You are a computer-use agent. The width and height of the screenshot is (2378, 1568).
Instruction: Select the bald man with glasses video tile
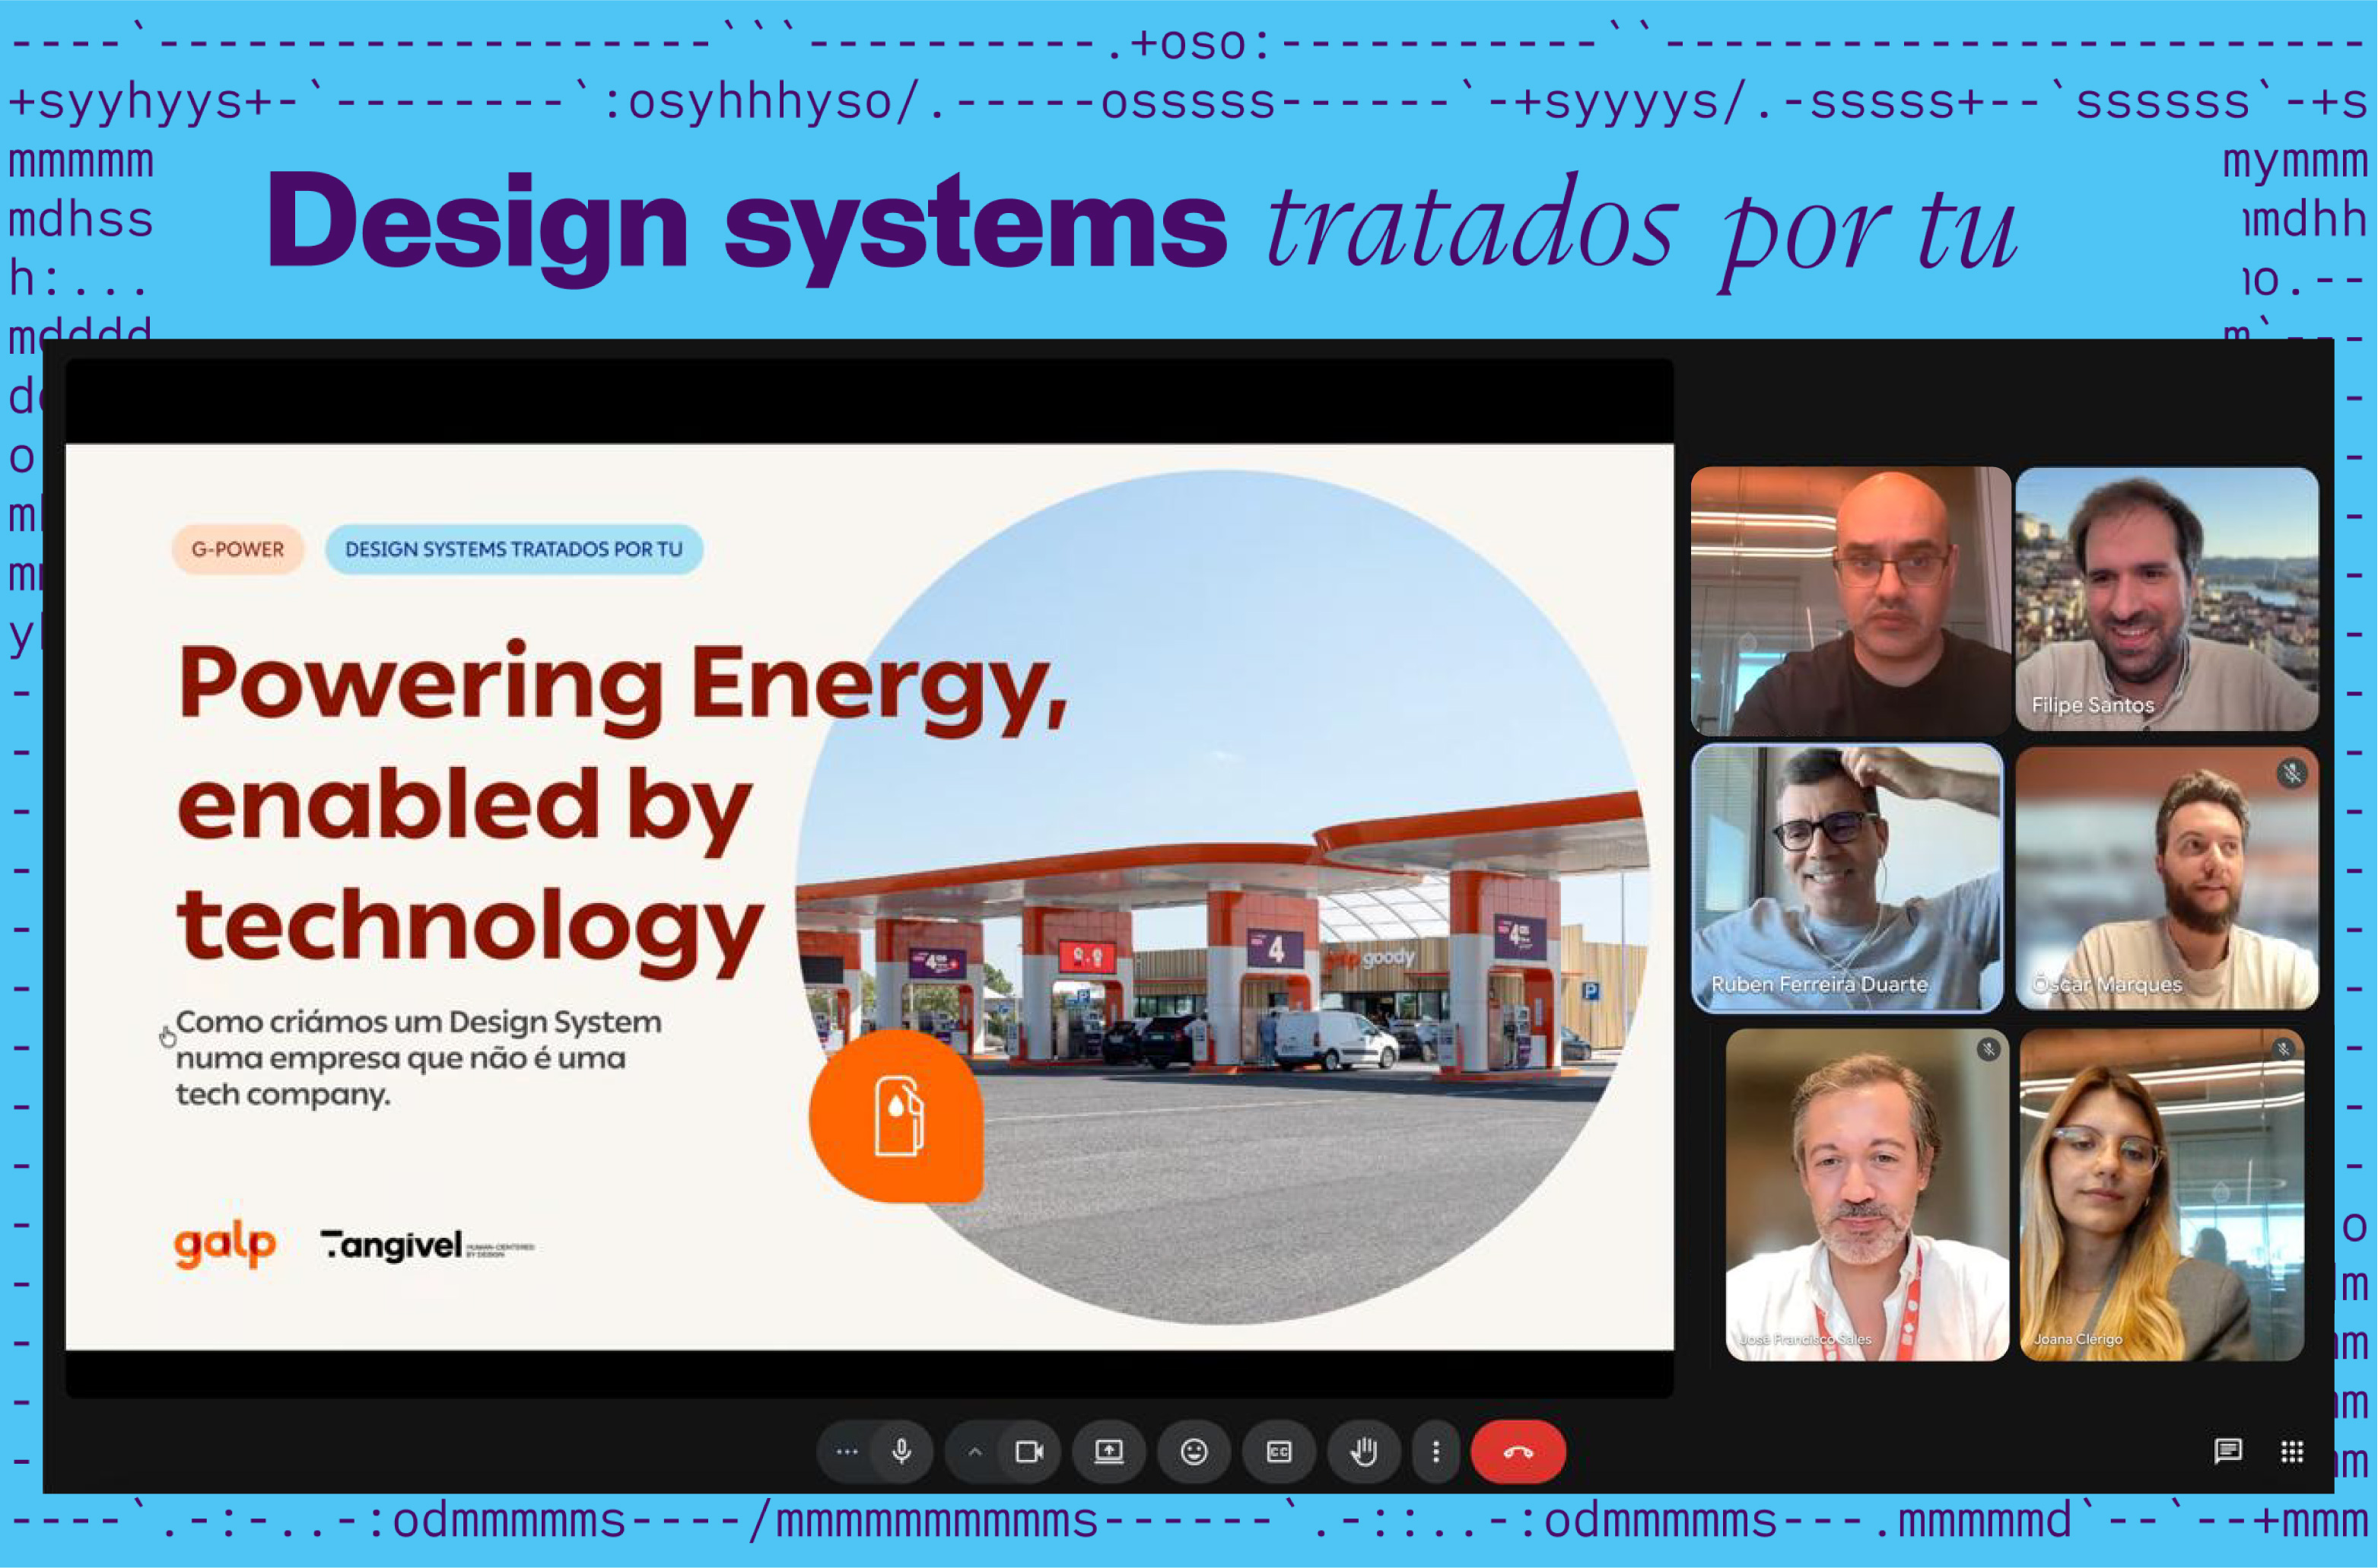pos(1850,600)
